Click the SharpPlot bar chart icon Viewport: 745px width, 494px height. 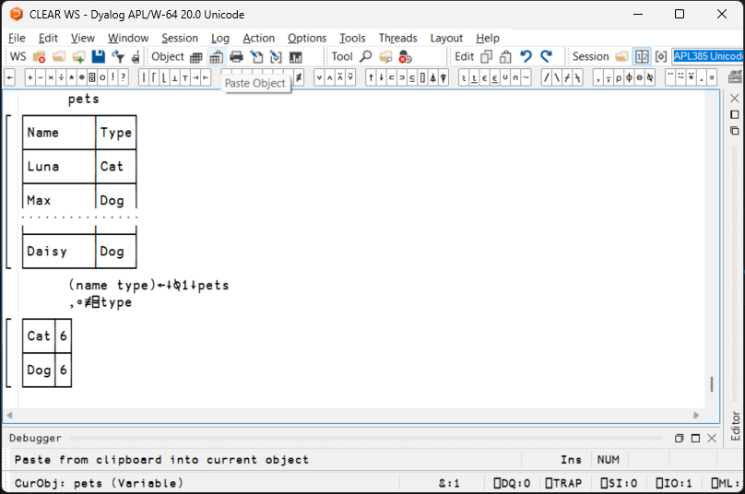click(296, 57)
